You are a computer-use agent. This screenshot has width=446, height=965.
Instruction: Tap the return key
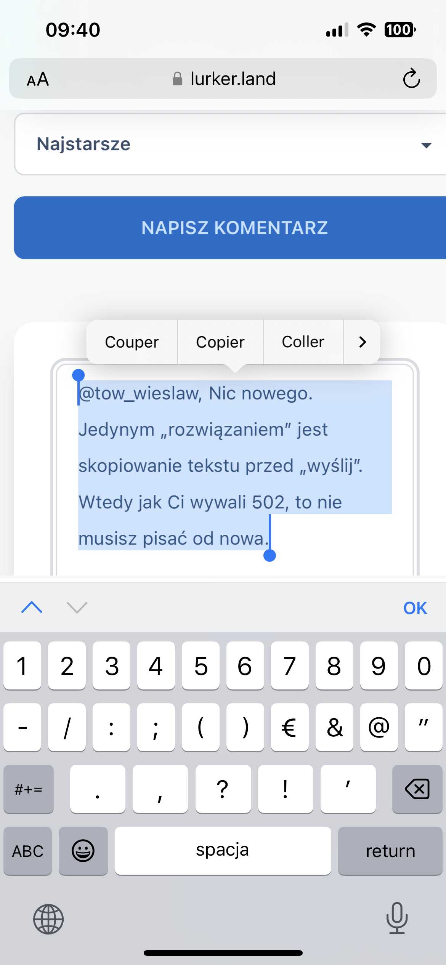[390, 851]
